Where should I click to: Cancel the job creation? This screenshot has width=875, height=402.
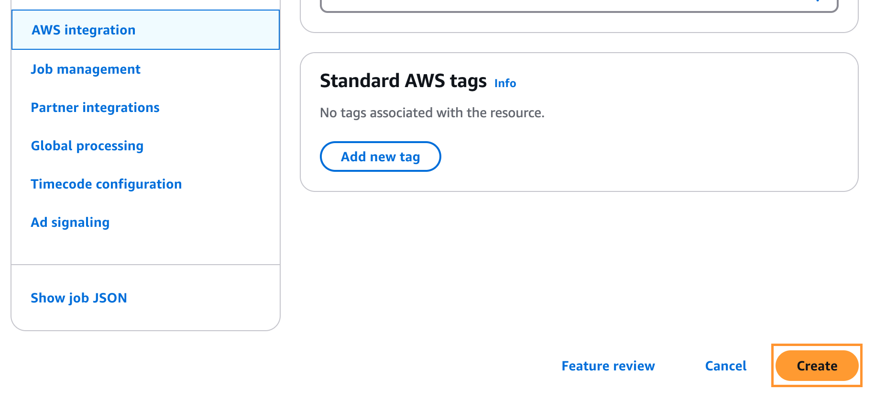click(725, 366)
